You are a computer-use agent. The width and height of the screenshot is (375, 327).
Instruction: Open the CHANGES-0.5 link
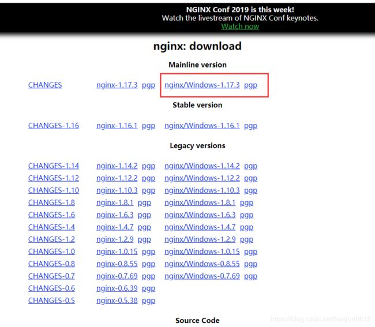pyautogui.click(x=51, y=300)
